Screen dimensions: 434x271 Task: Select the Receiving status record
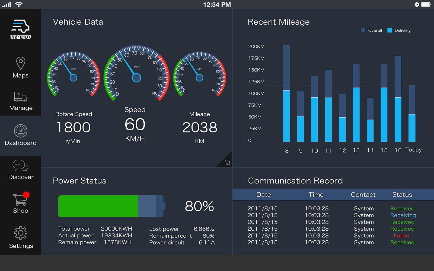click(x=403, y=215)
